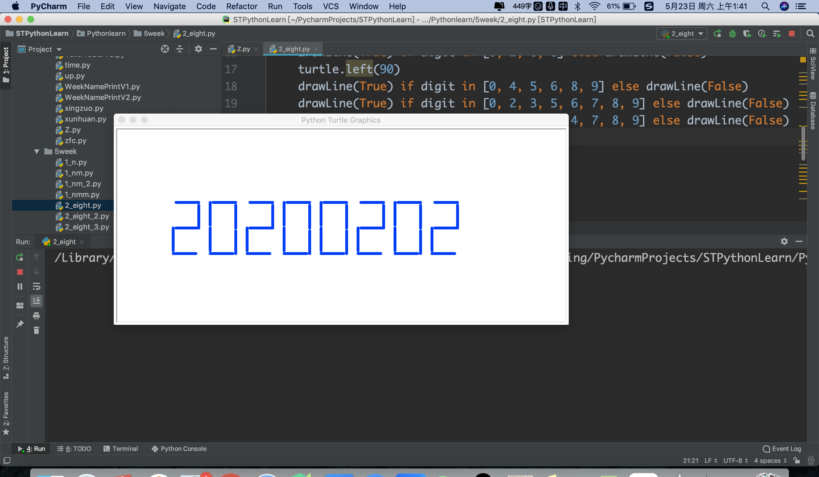
Task: Click the locate-file crosshair in Project panel
Action: tap(165, 49)
